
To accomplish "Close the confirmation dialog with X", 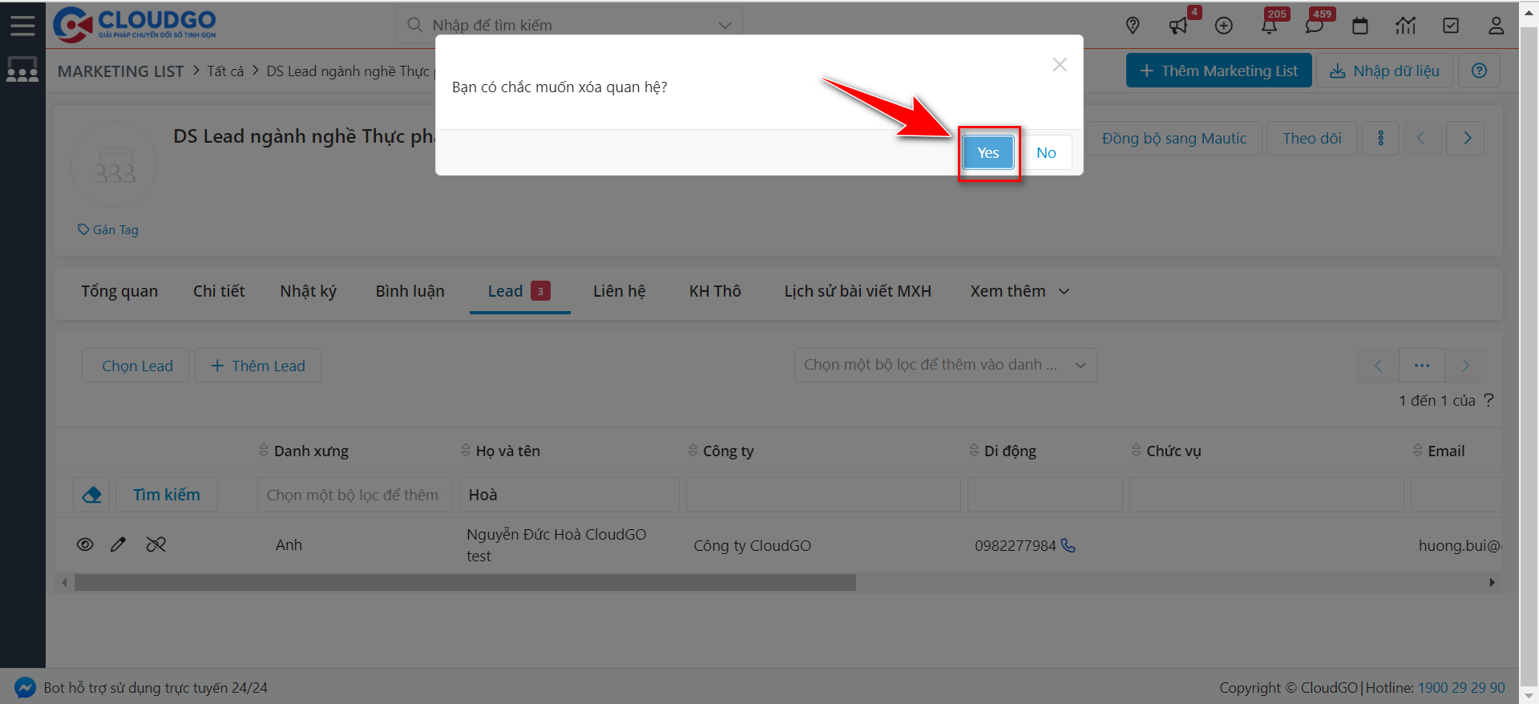I will point(1059,65).
